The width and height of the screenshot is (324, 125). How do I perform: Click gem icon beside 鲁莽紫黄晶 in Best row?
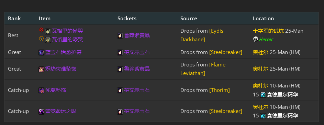coord(120,35)
